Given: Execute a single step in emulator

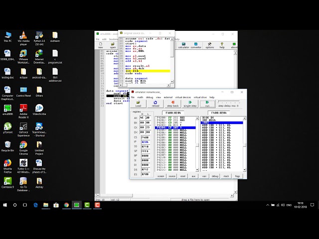Looking at the screenshot, I should 190,104.
